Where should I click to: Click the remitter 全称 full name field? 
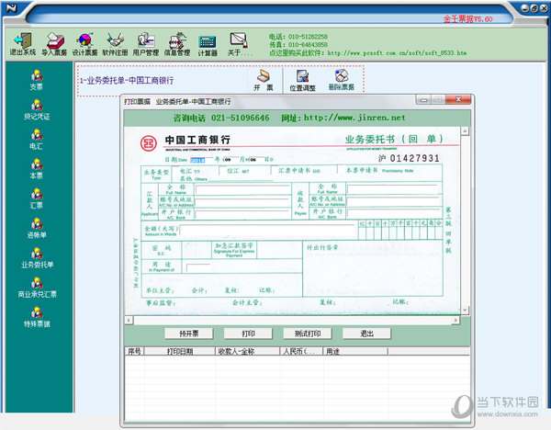point(243,189)
